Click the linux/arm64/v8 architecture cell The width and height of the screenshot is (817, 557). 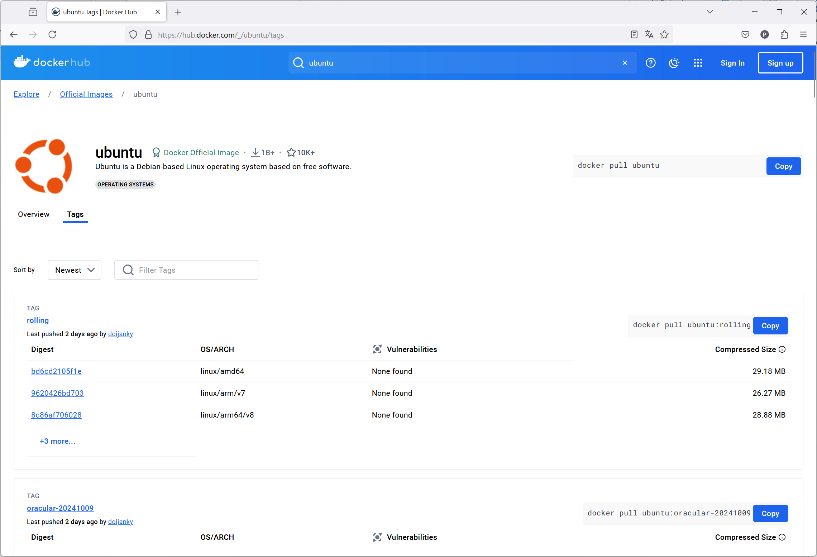(227, 415)
